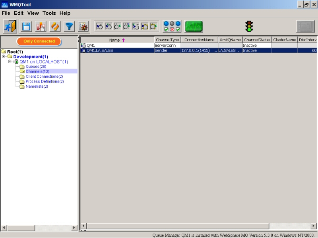Click the fifth channel-type icon in the group
This screenshot has width=318, height=238.
136,26
